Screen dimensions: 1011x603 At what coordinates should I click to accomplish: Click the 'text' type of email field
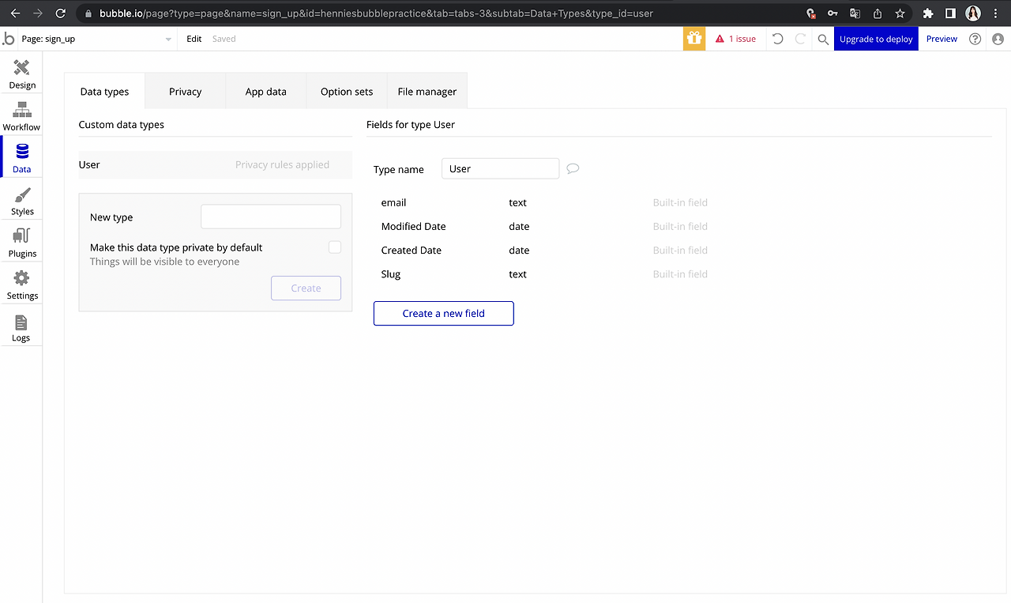(518, 202)
